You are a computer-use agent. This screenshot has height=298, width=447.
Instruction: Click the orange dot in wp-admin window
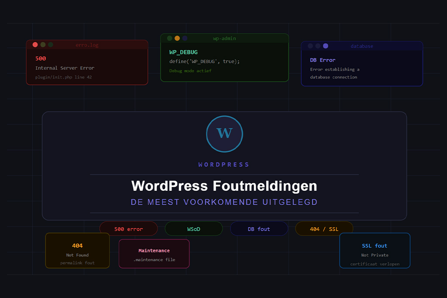pyautogui.click(x=177, y=38)
